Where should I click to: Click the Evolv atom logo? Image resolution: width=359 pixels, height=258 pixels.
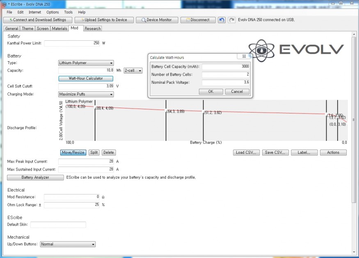click(261, 51)
